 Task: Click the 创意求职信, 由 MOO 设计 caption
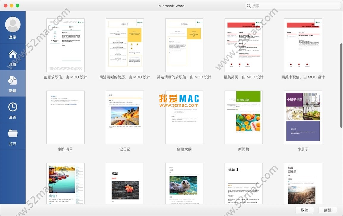pos(66,77)
